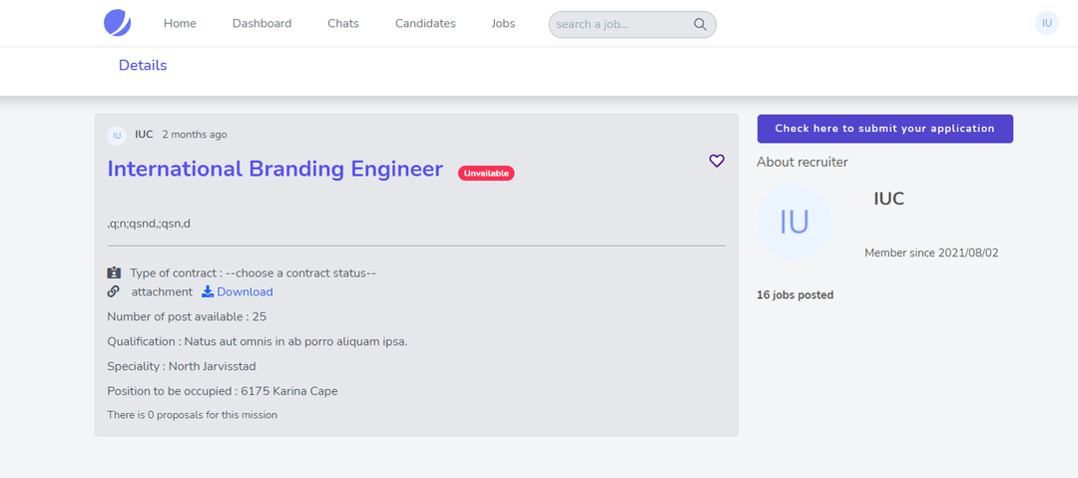Click the large IU recruiter avatar
Screen dimensions: 1078x478
coord(794,223)
